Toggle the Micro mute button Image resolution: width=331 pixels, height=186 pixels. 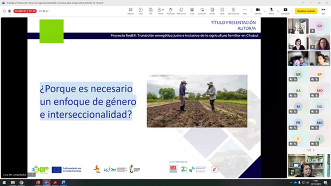pyautogui.click(x=271, y=11)
